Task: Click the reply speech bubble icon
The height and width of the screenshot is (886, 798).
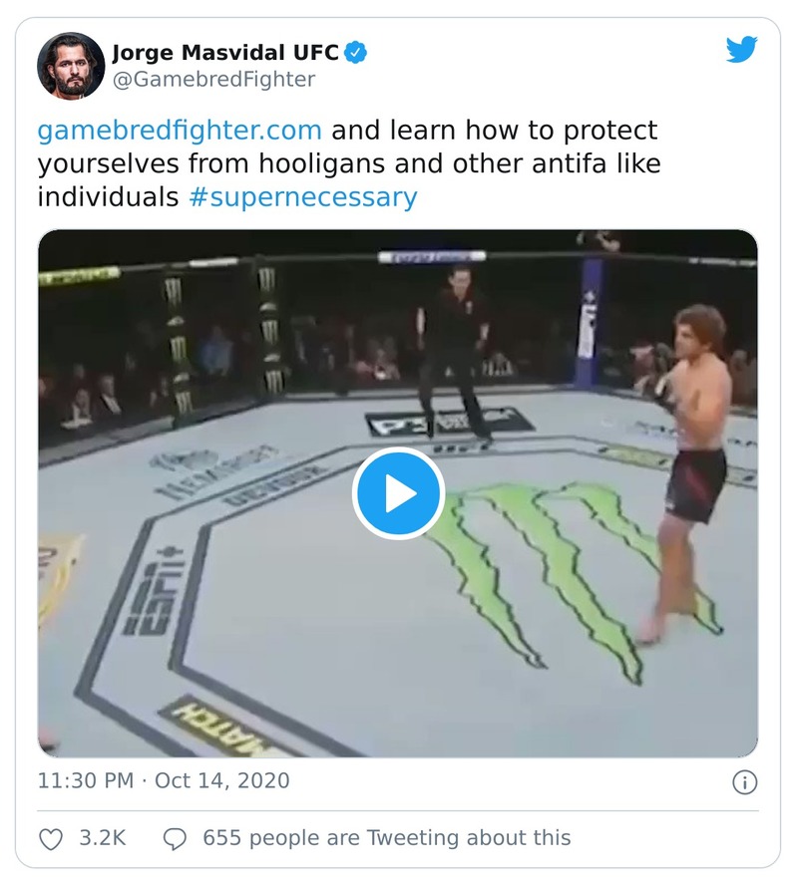Action: point(175,838)
